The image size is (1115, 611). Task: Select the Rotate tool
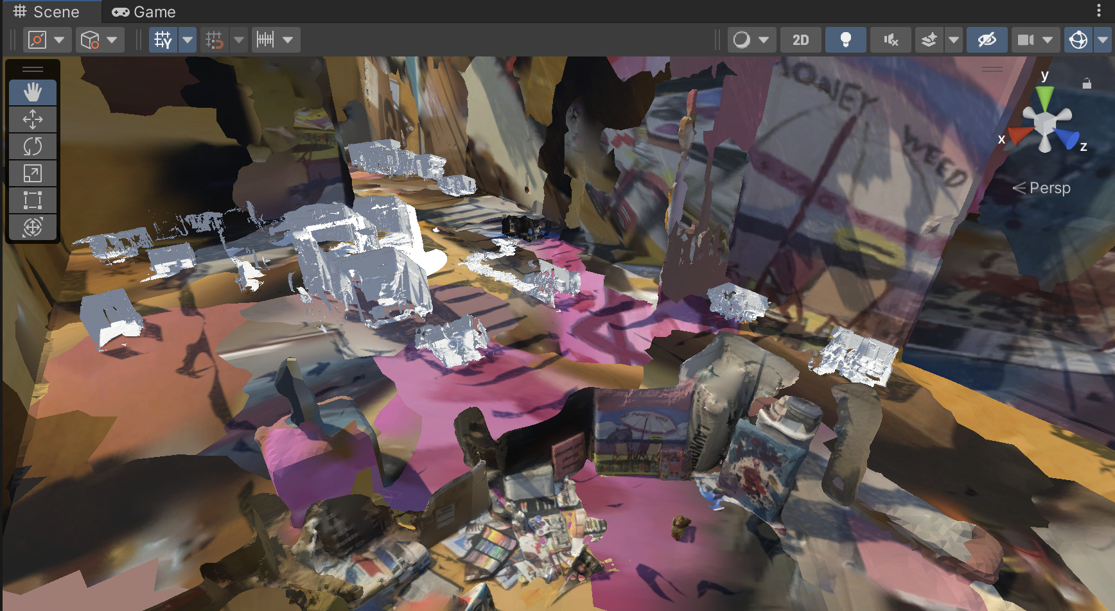(x=33, y=146)
